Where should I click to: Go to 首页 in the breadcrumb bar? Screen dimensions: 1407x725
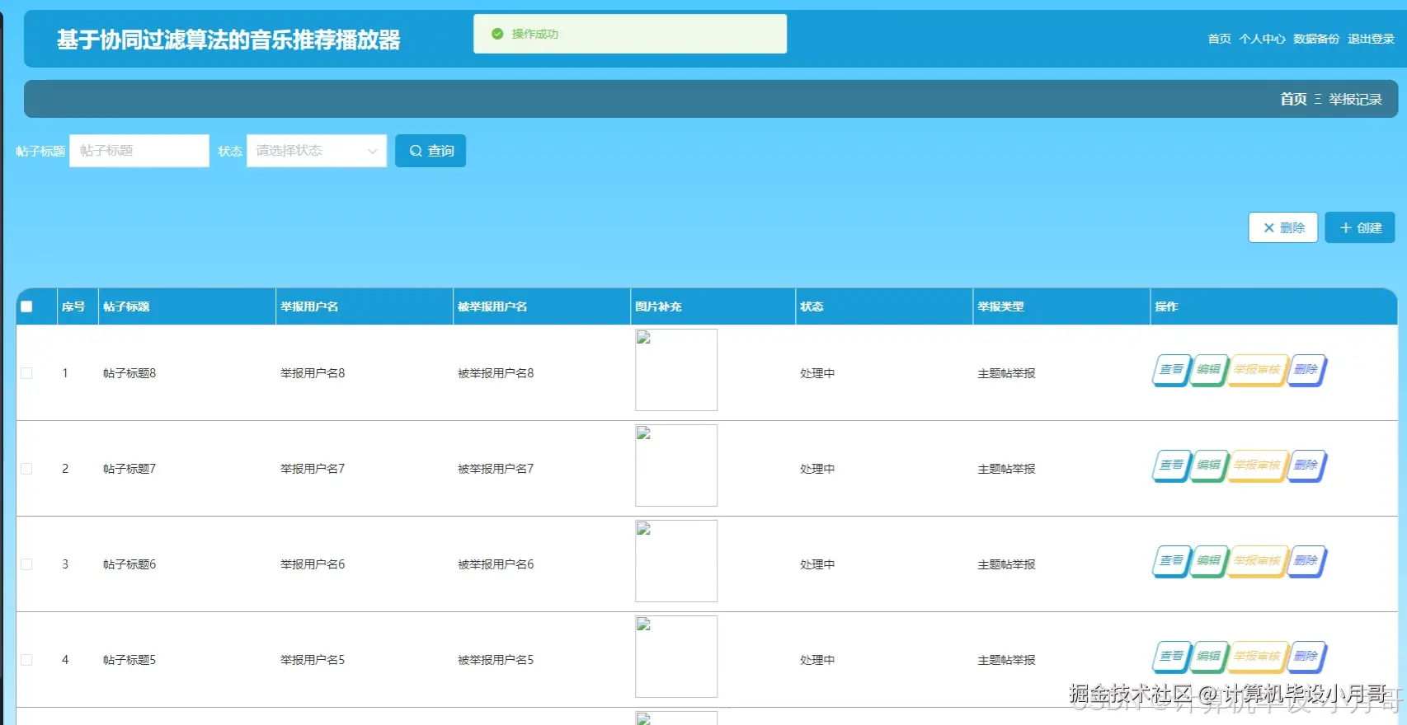tap(1293, 99)
